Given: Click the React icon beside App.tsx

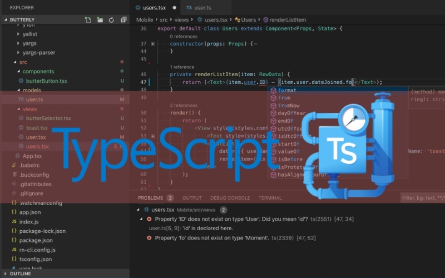Looking at the screenshot, I should [18, 156].
